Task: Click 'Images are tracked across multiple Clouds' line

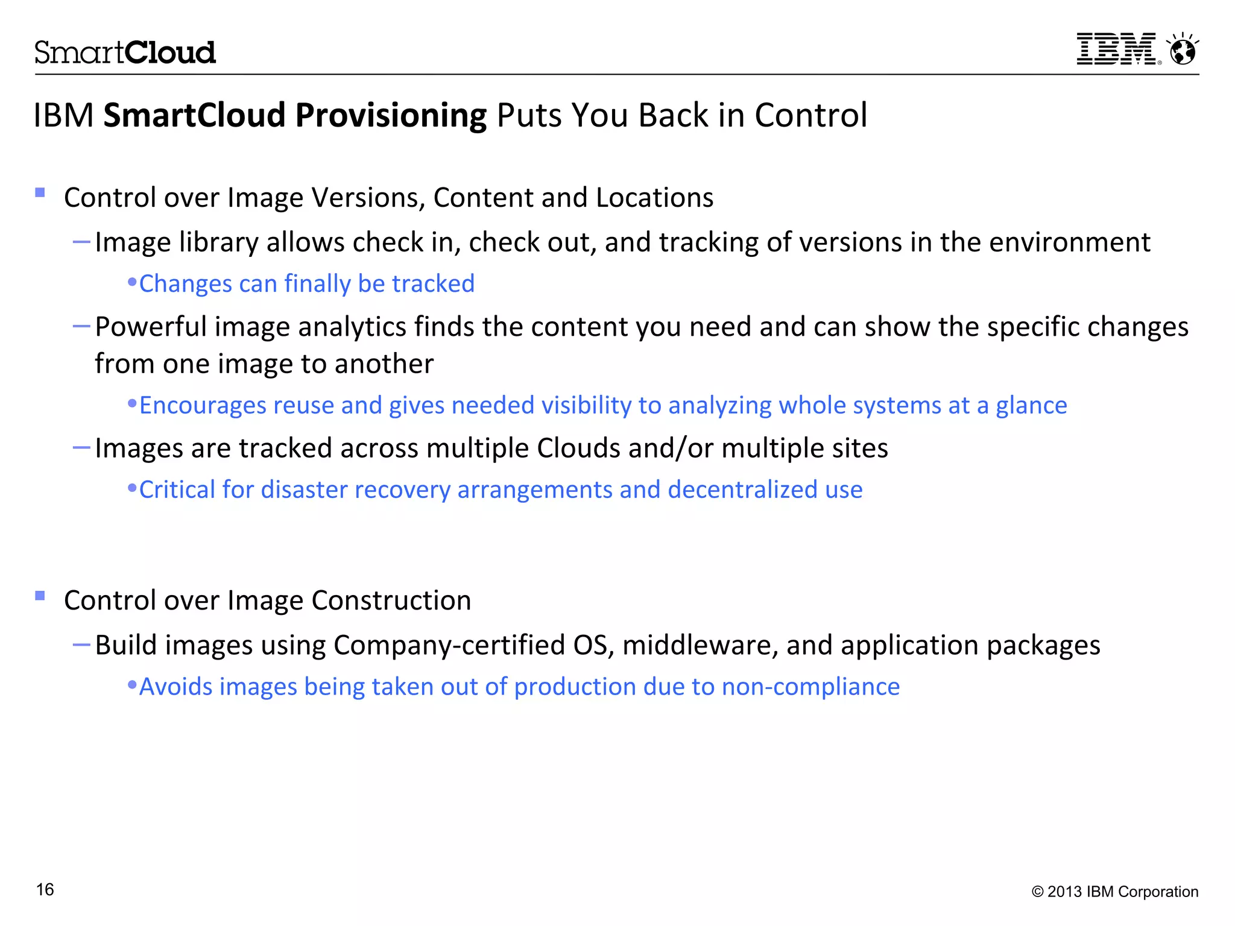Action: coord(491,449)
